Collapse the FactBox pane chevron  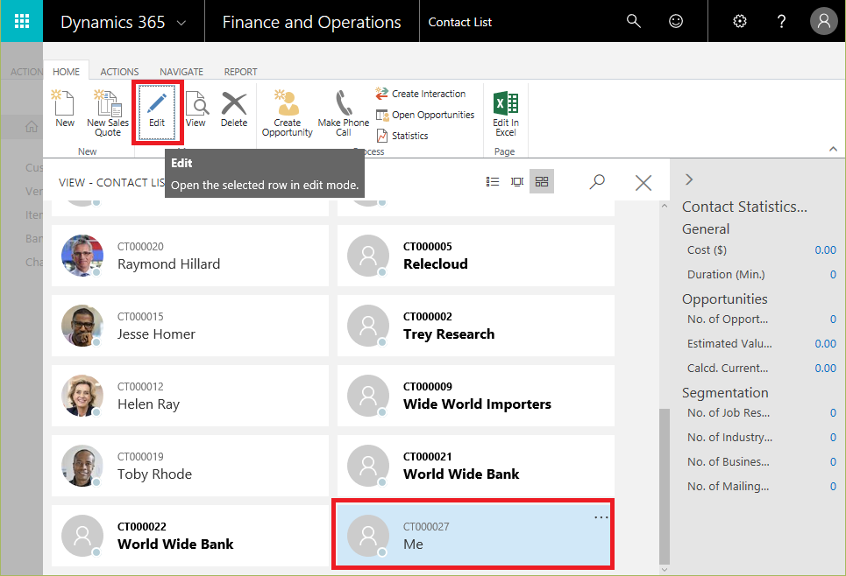point(689,179)
